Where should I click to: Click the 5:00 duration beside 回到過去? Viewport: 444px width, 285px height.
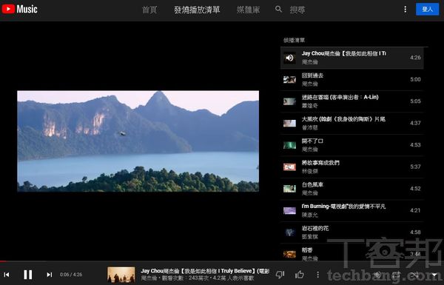tap(415, 79)
